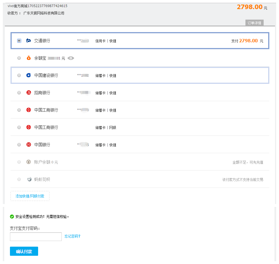Toggle the 余额宝 balance visibility eye

pos(71,58)
